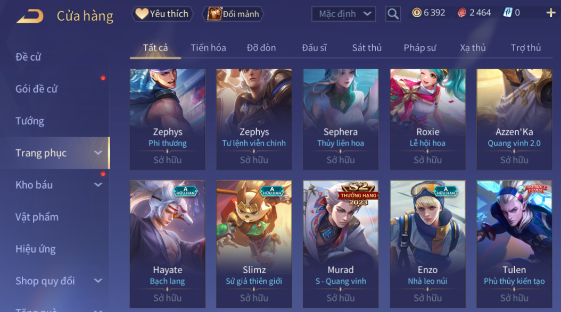Viewport: 561px width, 312px height.
Task: Expand the Shop quy đổi chevron
Action: 98,281
